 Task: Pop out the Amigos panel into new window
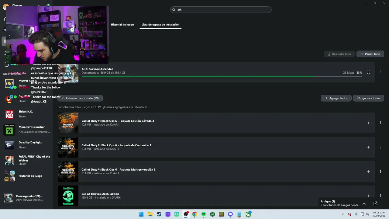point(375,203)
